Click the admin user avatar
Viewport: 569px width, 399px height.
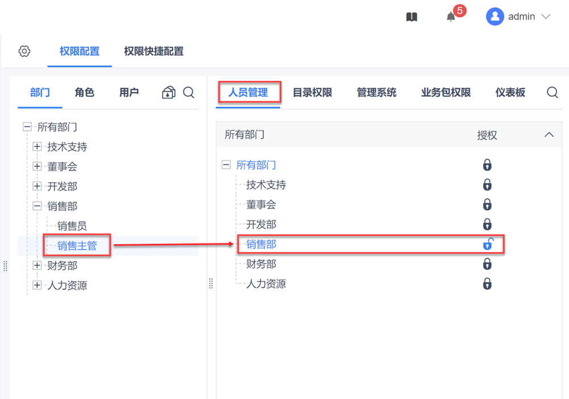click(495, 17)
